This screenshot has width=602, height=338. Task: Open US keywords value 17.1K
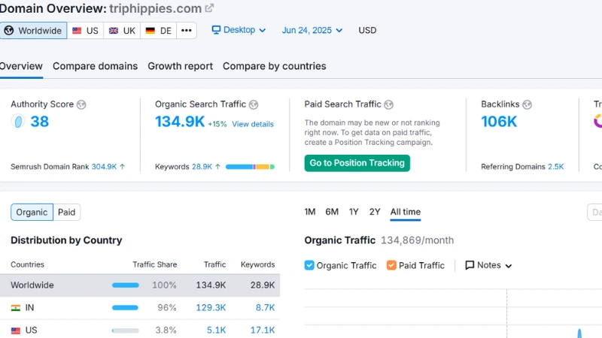[263, 330]
